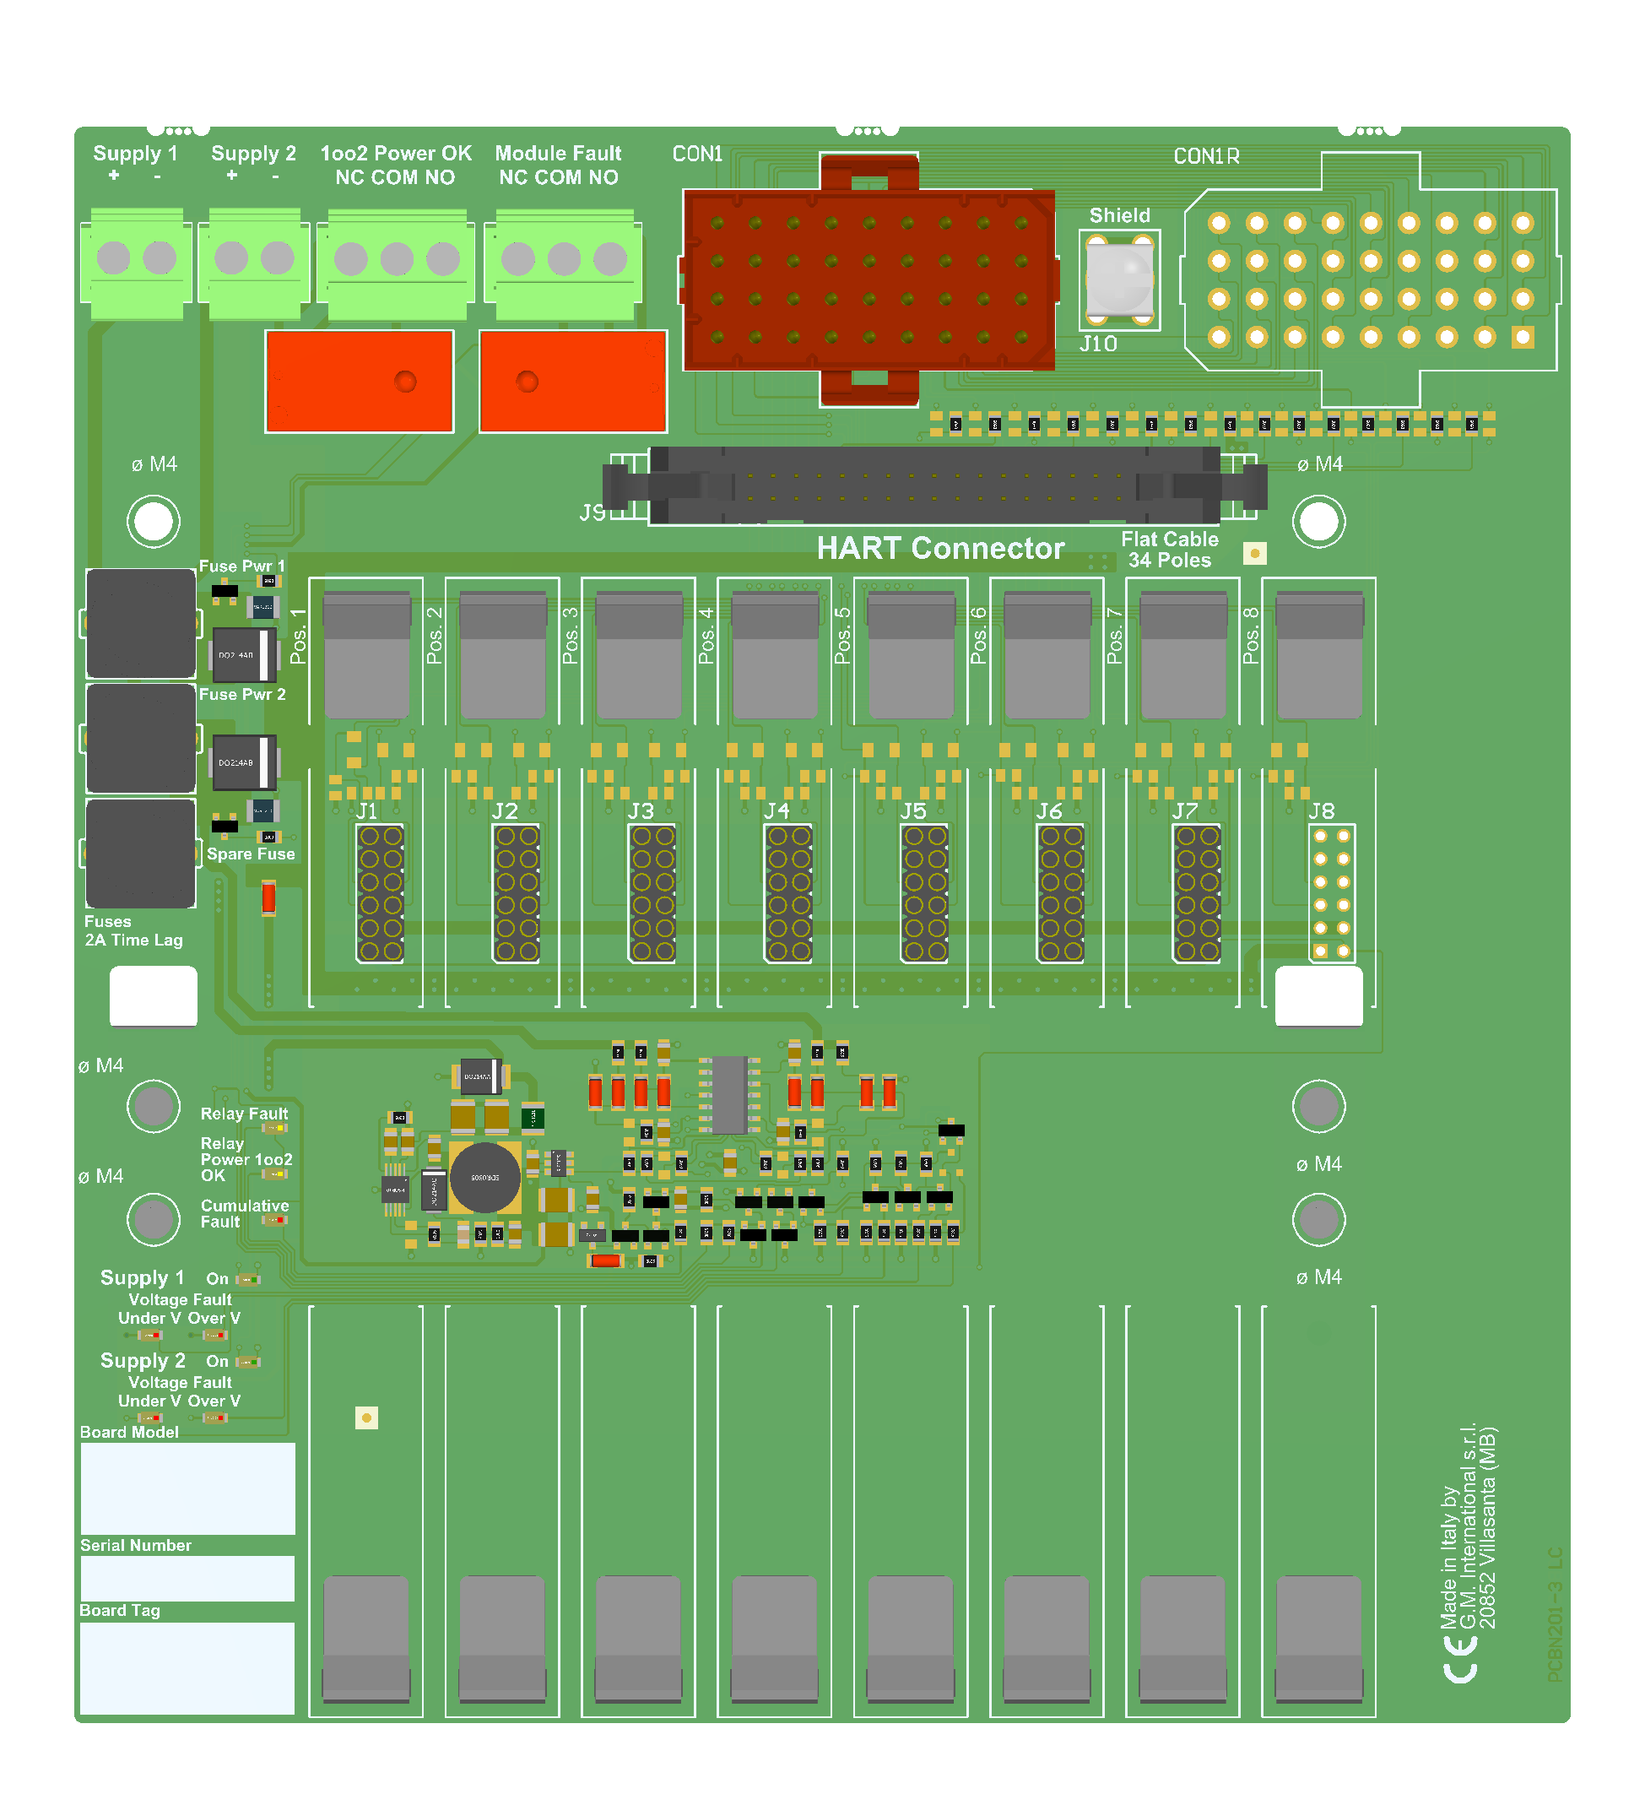Select the Module Fault terminal connector
The height and width of the screenshot is (1805, 1645).
point(564,263)
